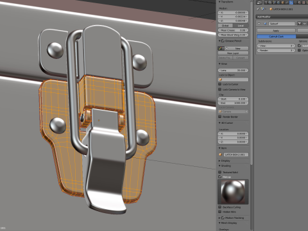
Task: Click the New Layer button
Action: click(233, 53)
